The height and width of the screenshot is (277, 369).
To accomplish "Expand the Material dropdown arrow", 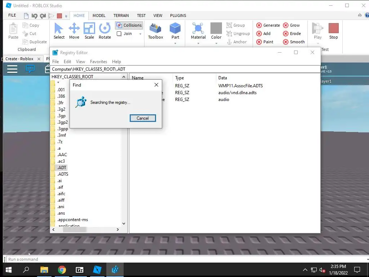I will pos(198,43).
